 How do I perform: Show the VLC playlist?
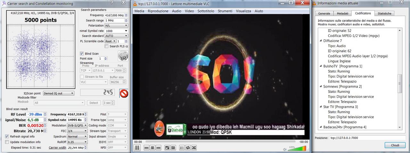pos(182,148)
